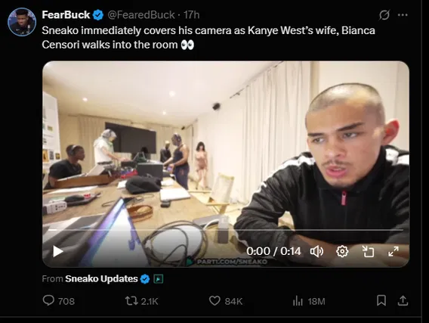429x323 pixels.
Task: Mute the video volume speaker icon
Action: click(x=316, y=251)
